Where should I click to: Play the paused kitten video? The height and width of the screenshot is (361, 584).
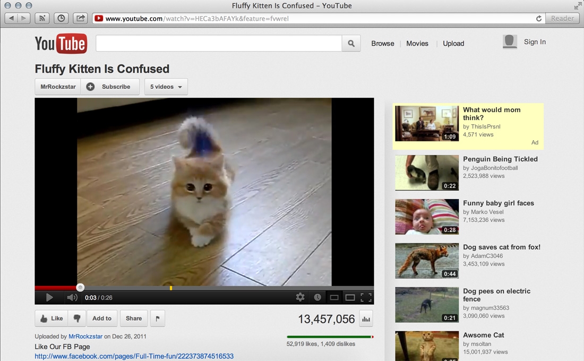pyautogui.click(x=49, y=297)
